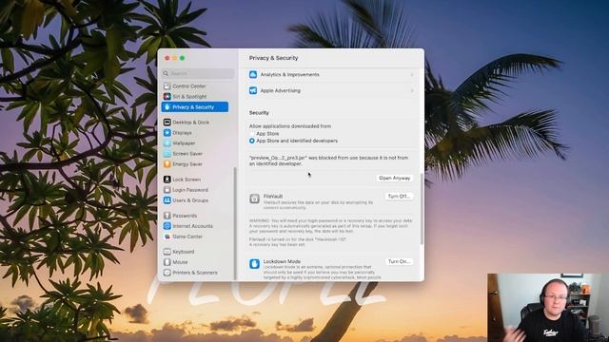
Task: Click the webcam video overlay thumbnail
Action: coord(548,308)
